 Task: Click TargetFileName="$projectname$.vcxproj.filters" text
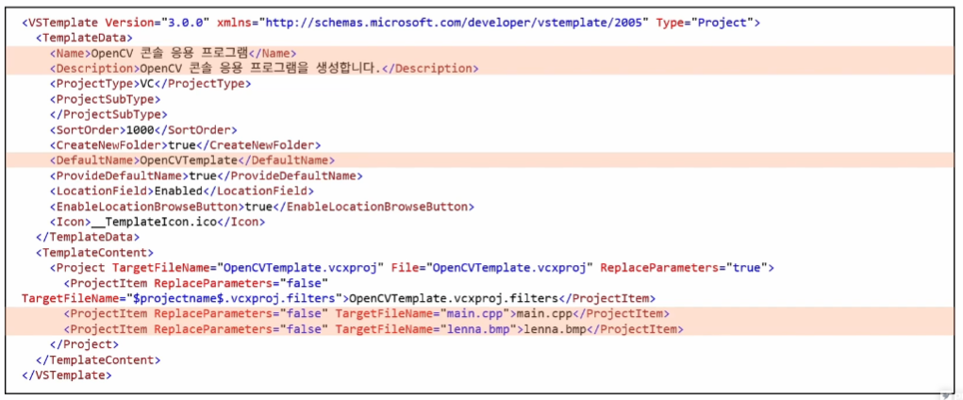pos(182,299)
